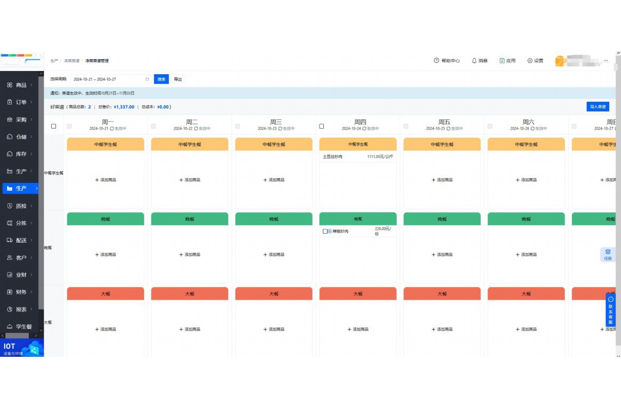Click calendar icon in date range field
This screenshot has height=408, width=621.
click(x=147, y=79)
